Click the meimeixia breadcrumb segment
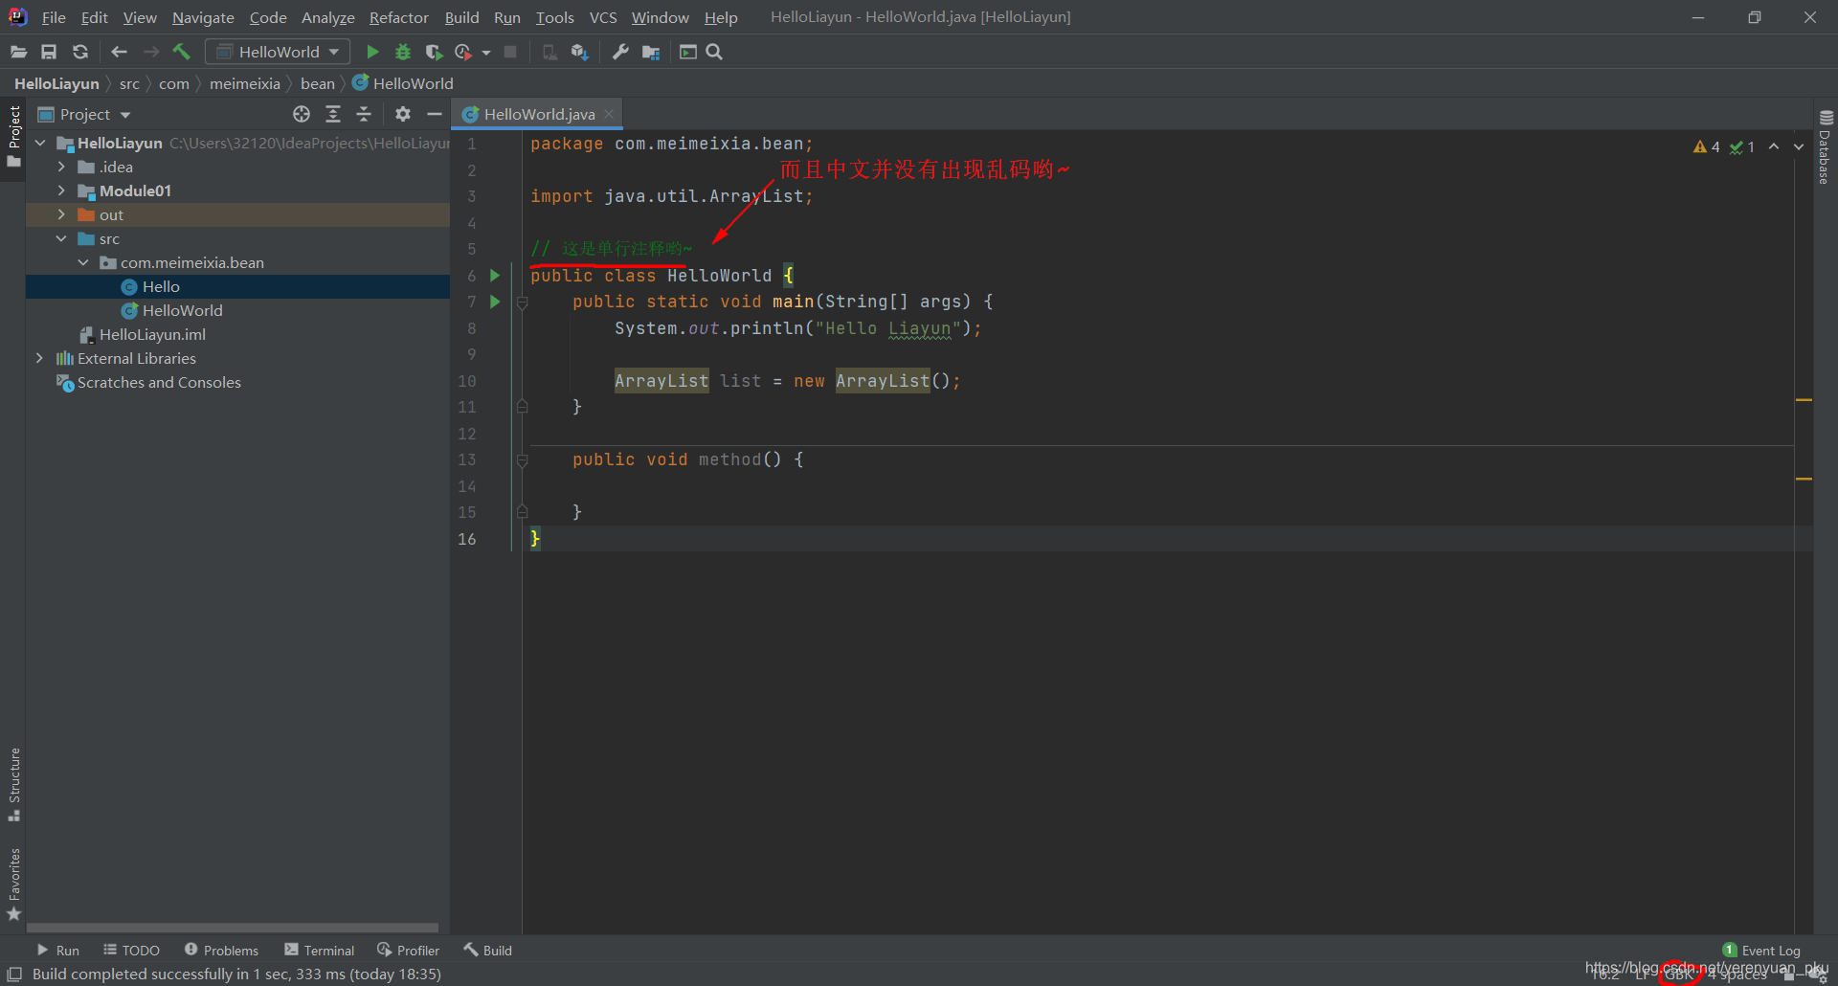 245,83
